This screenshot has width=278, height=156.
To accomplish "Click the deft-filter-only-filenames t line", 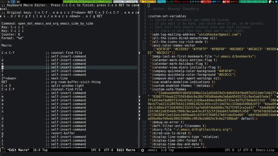I will (178, 126).
